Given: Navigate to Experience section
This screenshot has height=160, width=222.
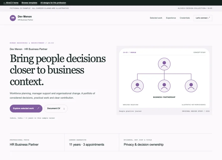Looking at the screenshot, I should pyautogui.click(x=171, y=18).
